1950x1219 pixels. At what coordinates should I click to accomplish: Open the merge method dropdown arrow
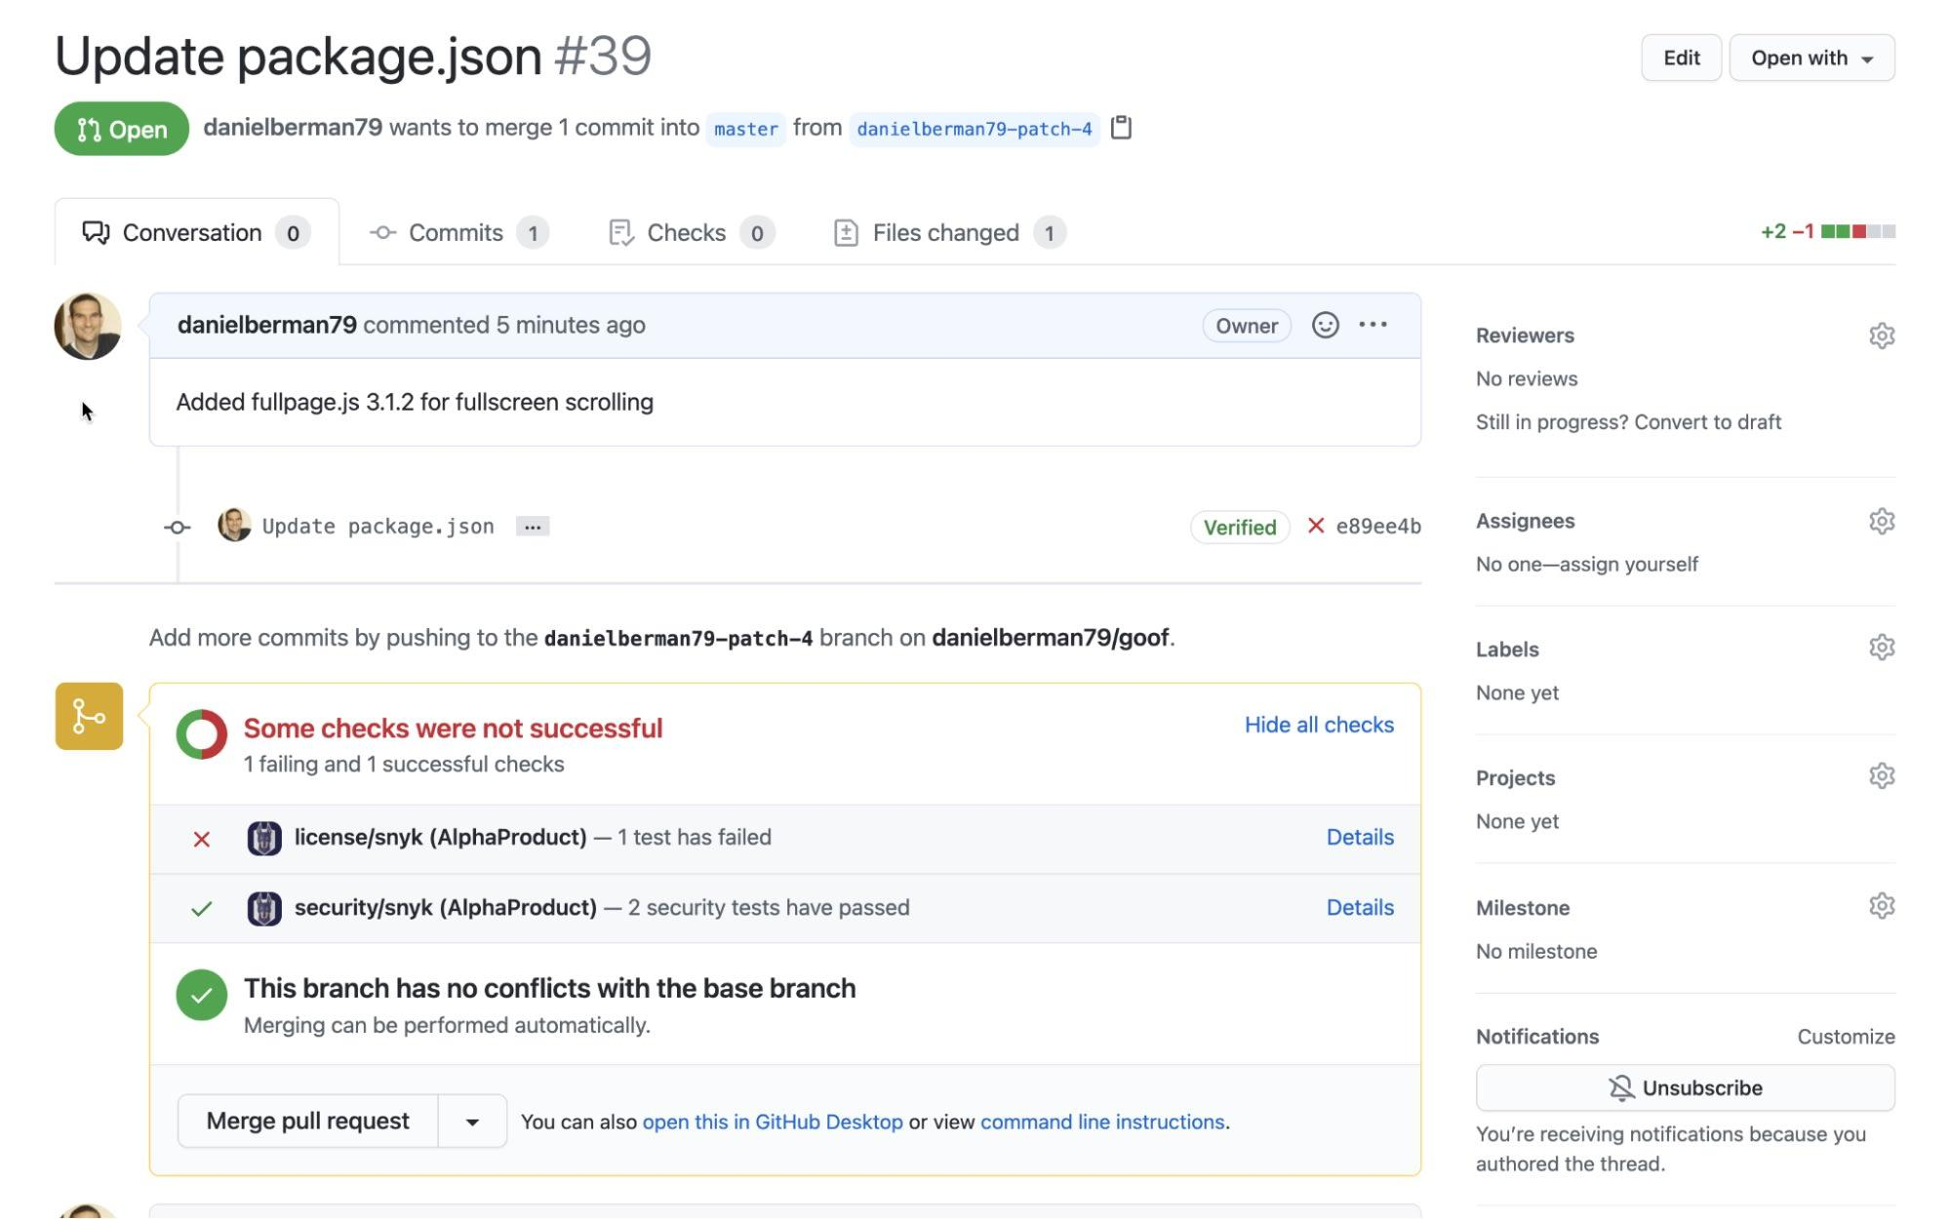click(x=472, y=1121)
